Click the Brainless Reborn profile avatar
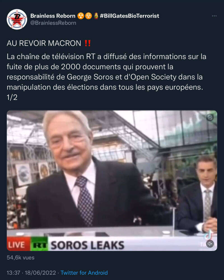The width and height of the screenshot is (224, 280). pyautogui.click(x=17, y=19)
